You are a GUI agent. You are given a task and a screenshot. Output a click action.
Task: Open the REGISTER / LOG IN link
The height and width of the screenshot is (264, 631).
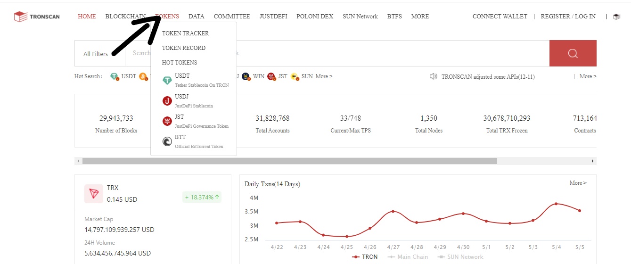click(568, 16)
